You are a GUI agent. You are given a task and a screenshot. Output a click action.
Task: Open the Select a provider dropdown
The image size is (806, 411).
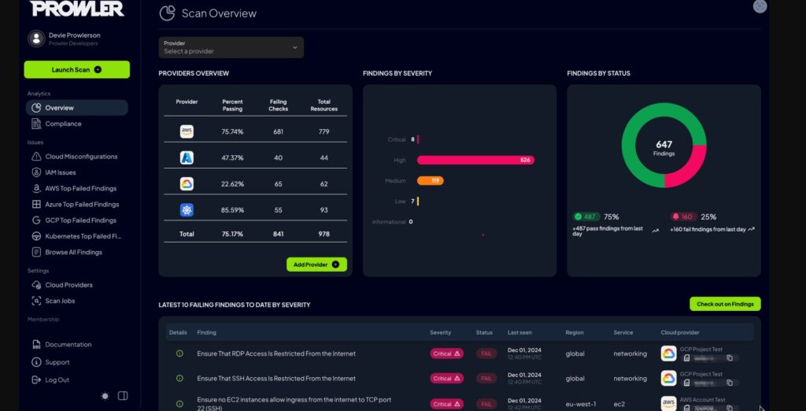pyautogui.click(x=231, y=47)
